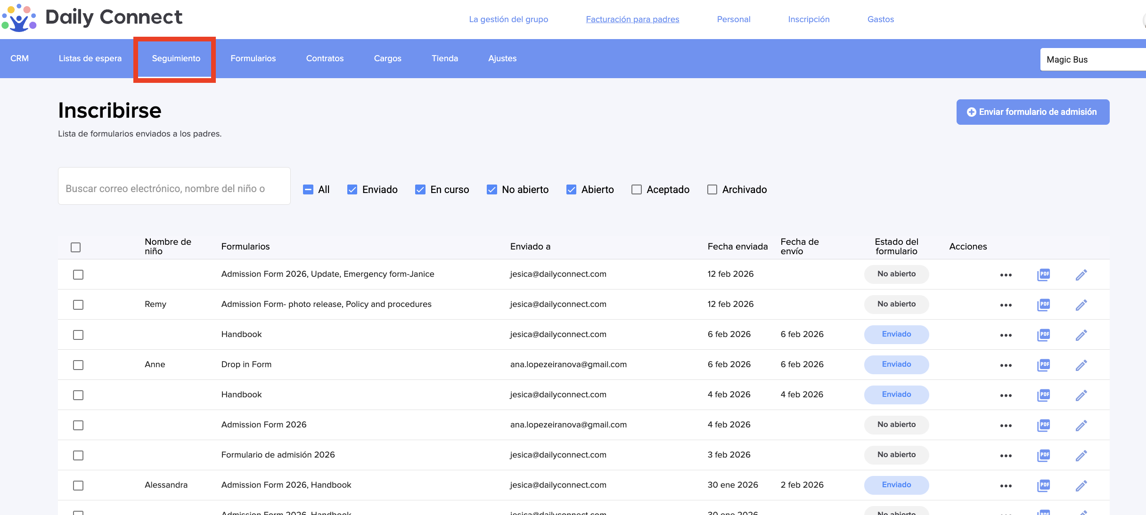
Task: Tick the Archivado filter checkbox
Action: 712,189
